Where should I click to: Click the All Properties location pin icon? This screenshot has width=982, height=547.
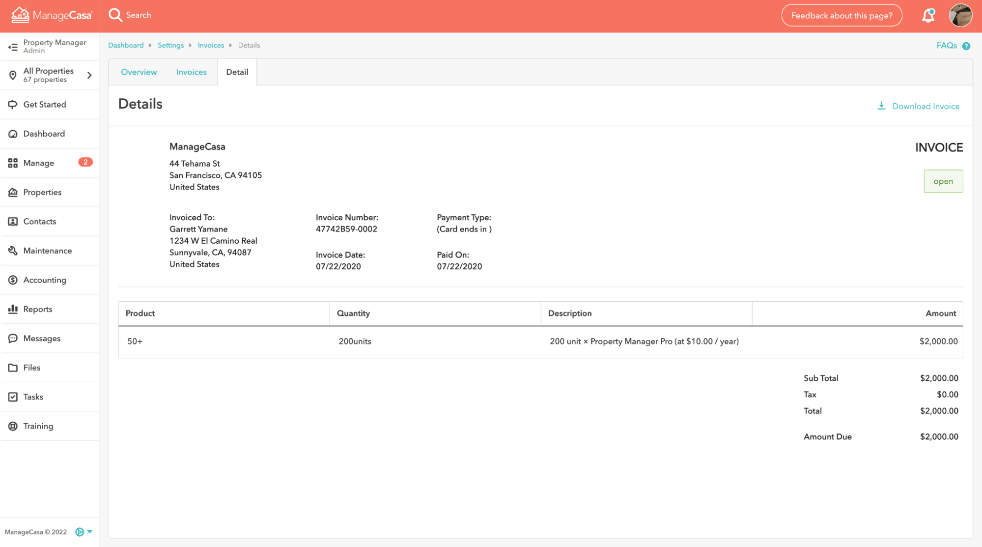[13, 75]
